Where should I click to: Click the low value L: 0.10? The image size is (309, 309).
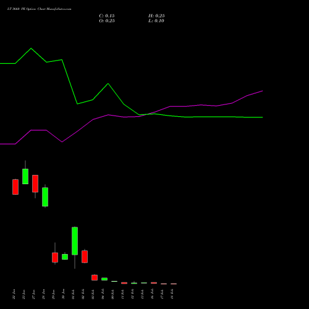tap(156, 21)
